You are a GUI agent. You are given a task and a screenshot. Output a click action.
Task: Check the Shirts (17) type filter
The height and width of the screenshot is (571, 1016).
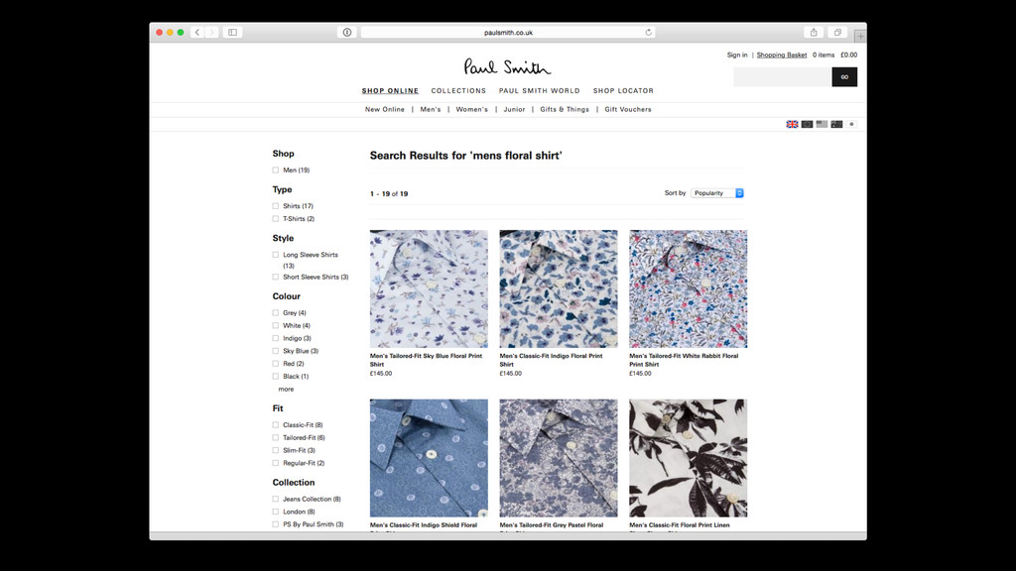pyautogui.click(x=276, y=206)
